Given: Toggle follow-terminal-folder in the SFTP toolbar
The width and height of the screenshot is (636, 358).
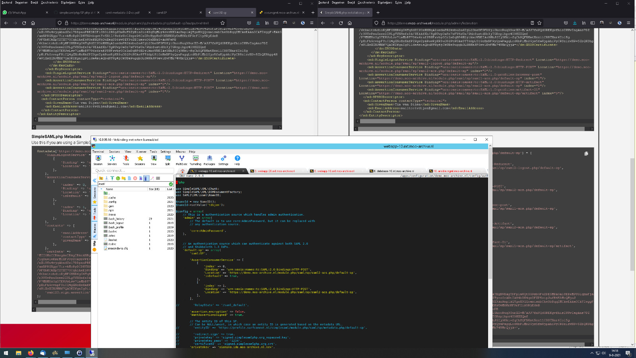Looking at the screenshot, I should click(145, 178).
